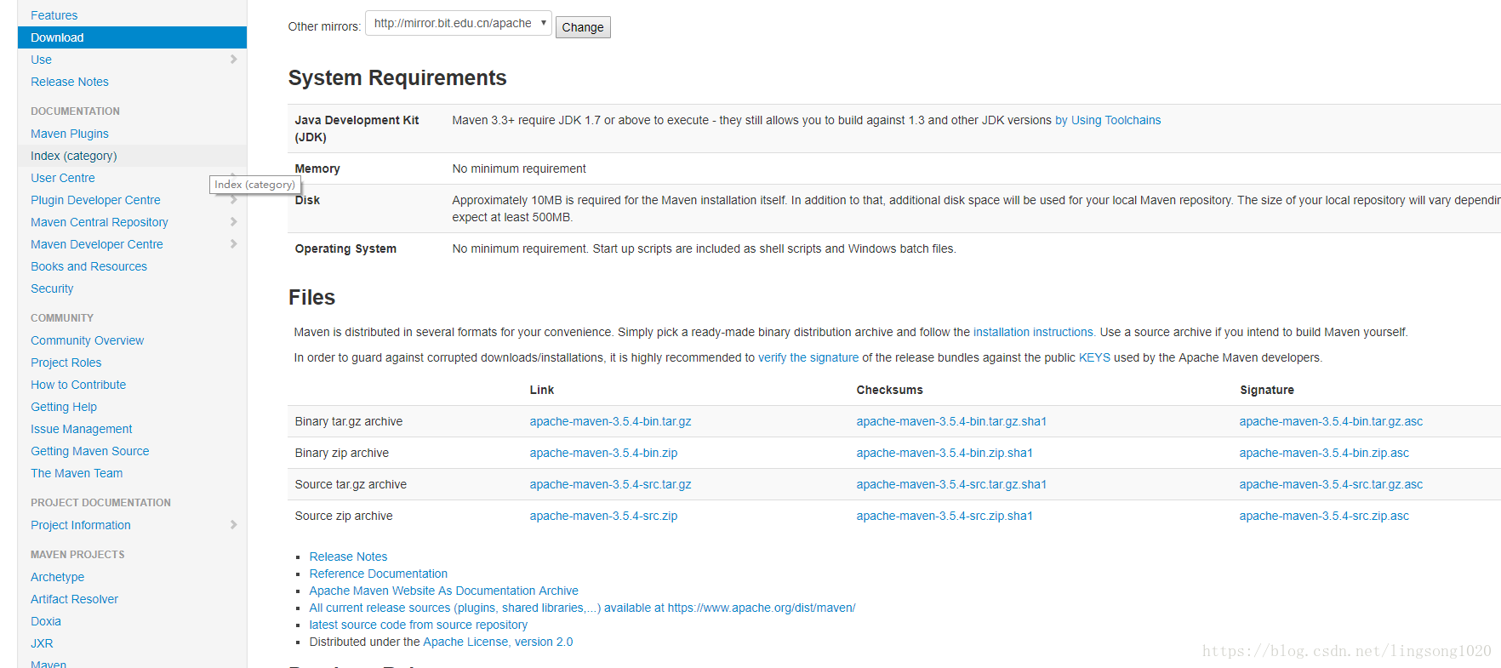Click the Binary zip archive row label

click(341, 453)
